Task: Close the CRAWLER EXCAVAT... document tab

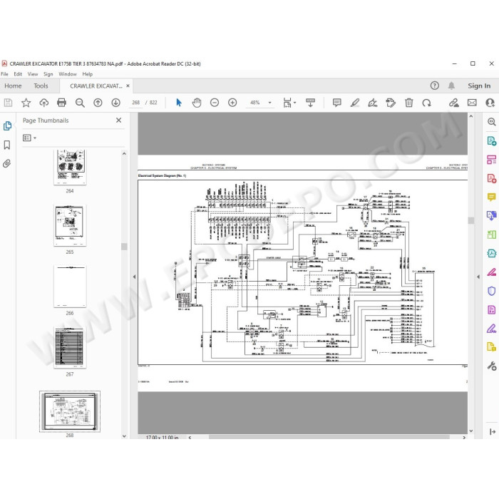Action: pos(128,86)
